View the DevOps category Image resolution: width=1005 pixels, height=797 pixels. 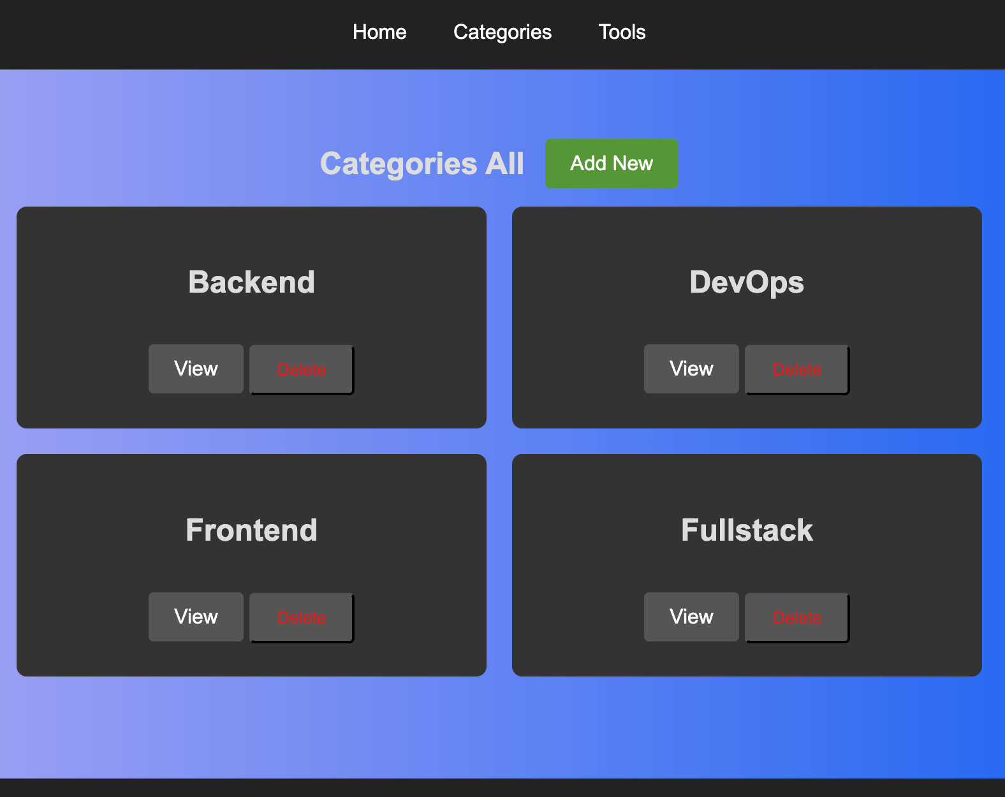(x=691, y=369)
